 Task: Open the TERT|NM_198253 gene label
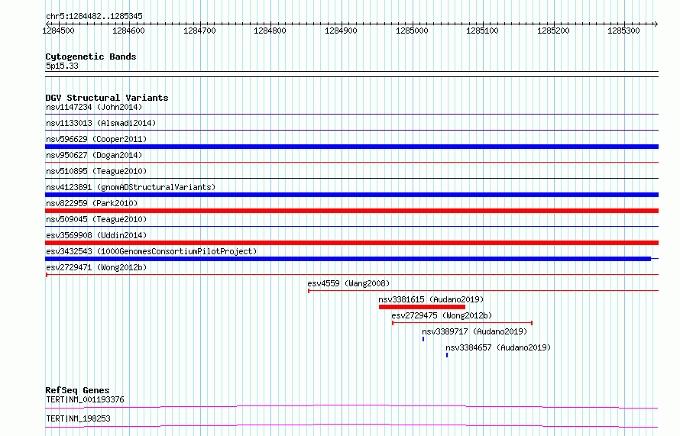[x=78, y=418]
